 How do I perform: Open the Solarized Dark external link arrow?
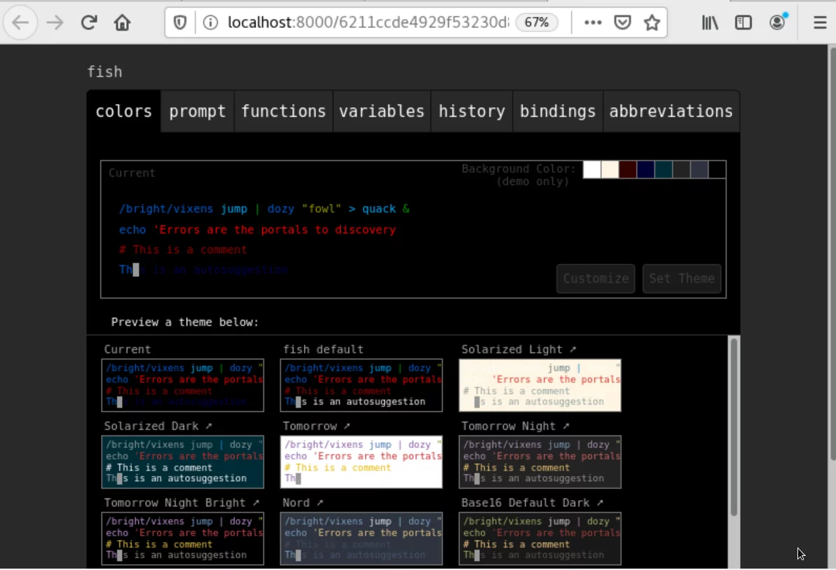[209, 426]
